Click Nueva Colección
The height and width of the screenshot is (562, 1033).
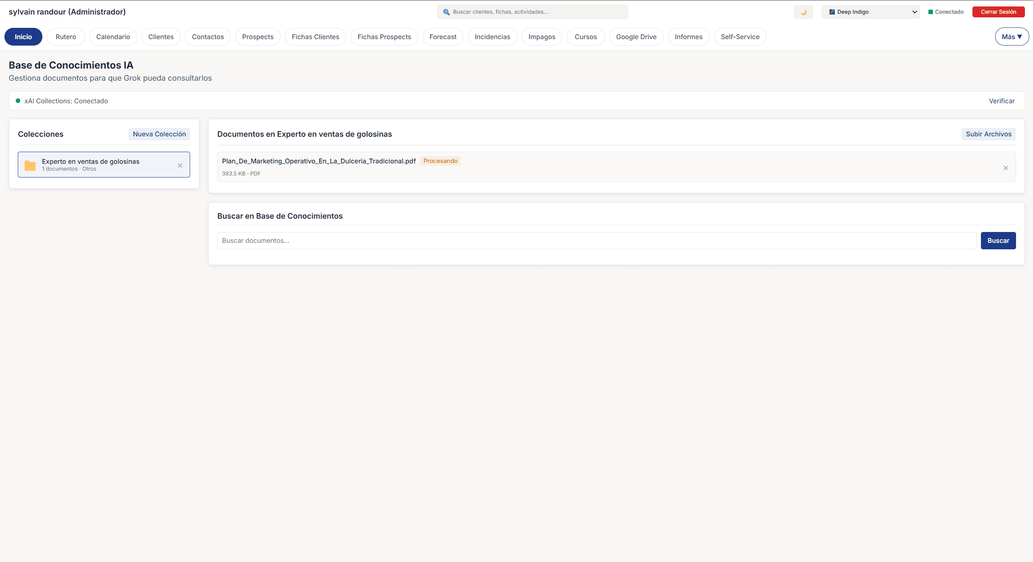point(159,134)
